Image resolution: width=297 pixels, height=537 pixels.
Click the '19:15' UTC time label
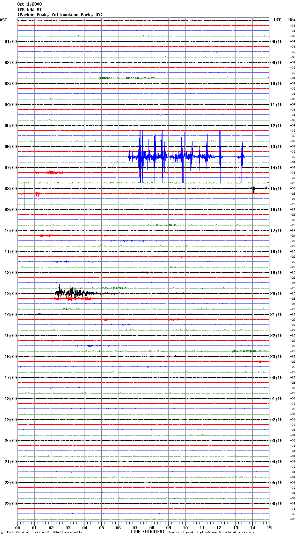(x=276, y=273)
